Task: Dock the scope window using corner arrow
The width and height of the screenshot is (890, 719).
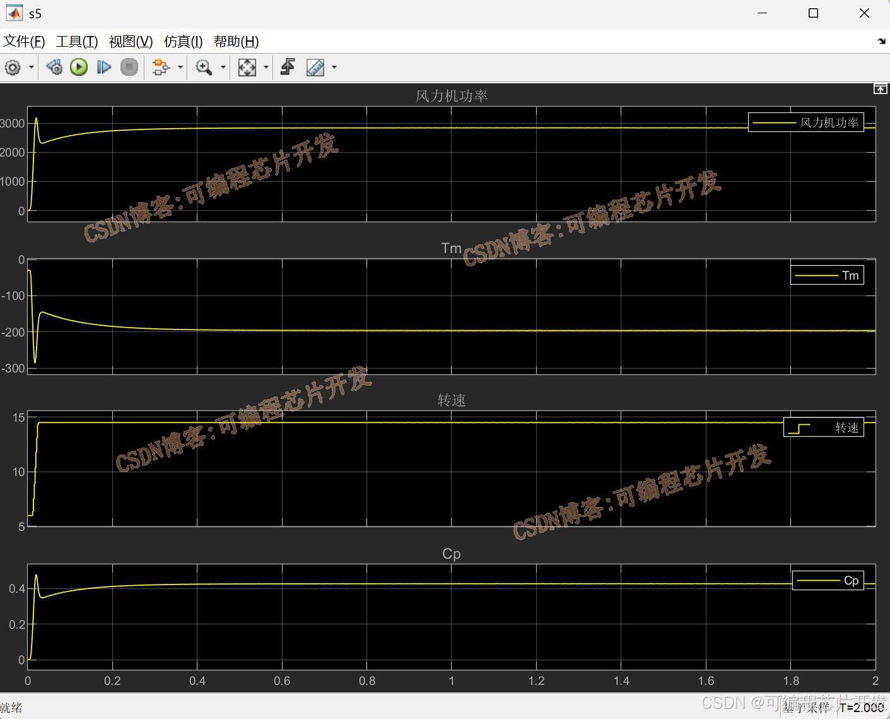Action: (x=881, y=41)
